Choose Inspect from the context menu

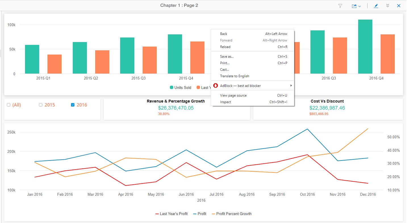point(253,102)
